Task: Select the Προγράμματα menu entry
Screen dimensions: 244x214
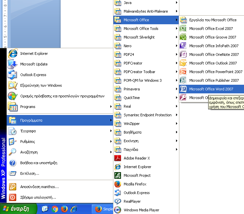Action: (x=60, y=120)
